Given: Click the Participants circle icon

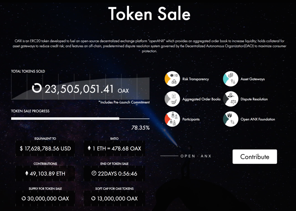Looking at the screenshot, I should [172, 119].
